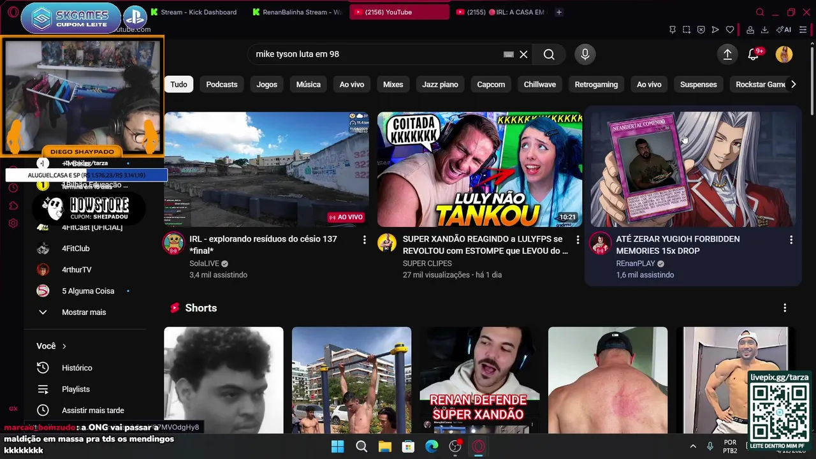
Task: Click Opera send-to-flow arrow icon
Action: point(715,30)
